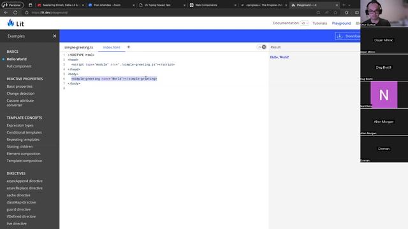
Task: Bookmark this page with the star icon
Action: click(x=335, y=13)
